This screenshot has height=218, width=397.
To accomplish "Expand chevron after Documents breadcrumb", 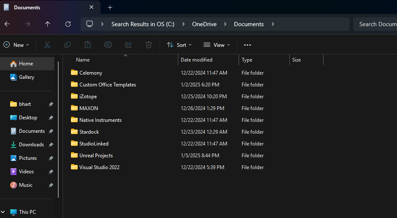I will click(273, 24).
